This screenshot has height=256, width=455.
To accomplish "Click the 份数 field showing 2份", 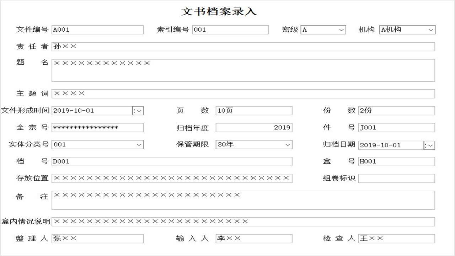I will point(396,111).
